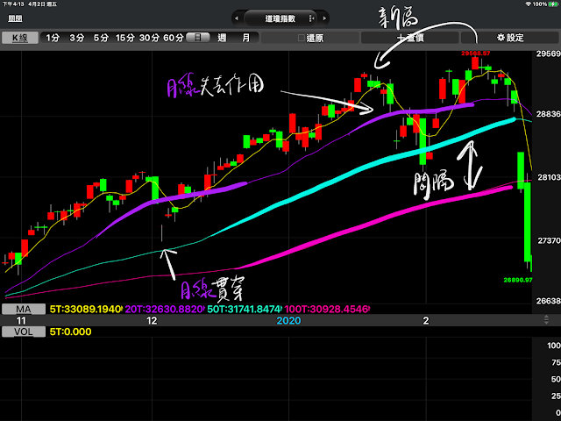Check the battery icon in status bar
This screenshot has height=421, width=561.
[x=553, y=4]
